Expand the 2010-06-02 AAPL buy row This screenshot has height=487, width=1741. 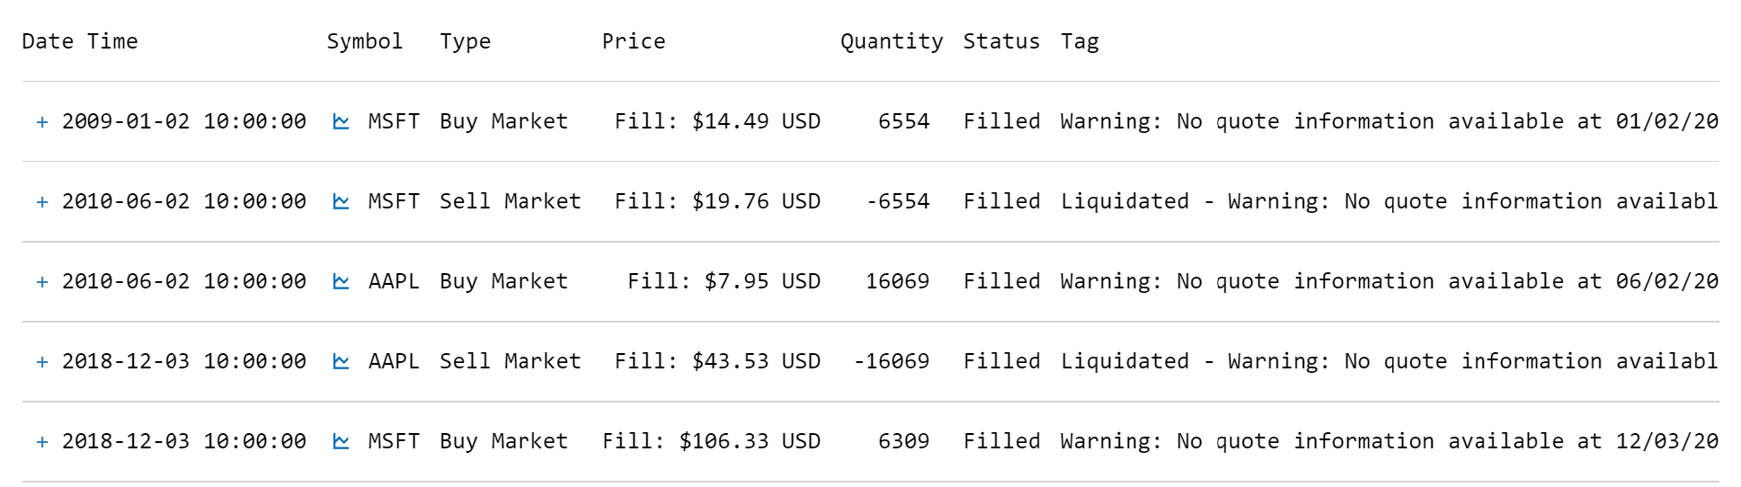[42, 282]
